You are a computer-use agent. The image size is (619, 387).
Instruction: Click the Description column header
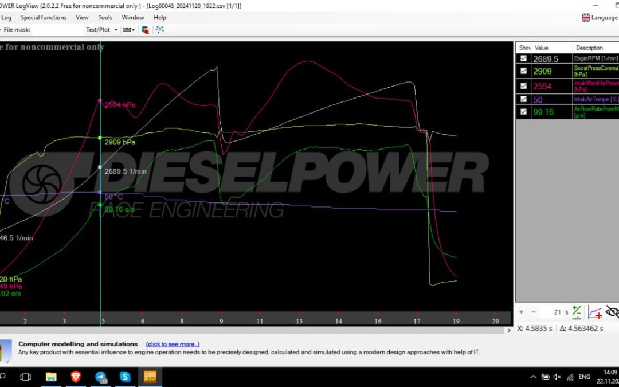pyautogui.click(x=596, y=48)
